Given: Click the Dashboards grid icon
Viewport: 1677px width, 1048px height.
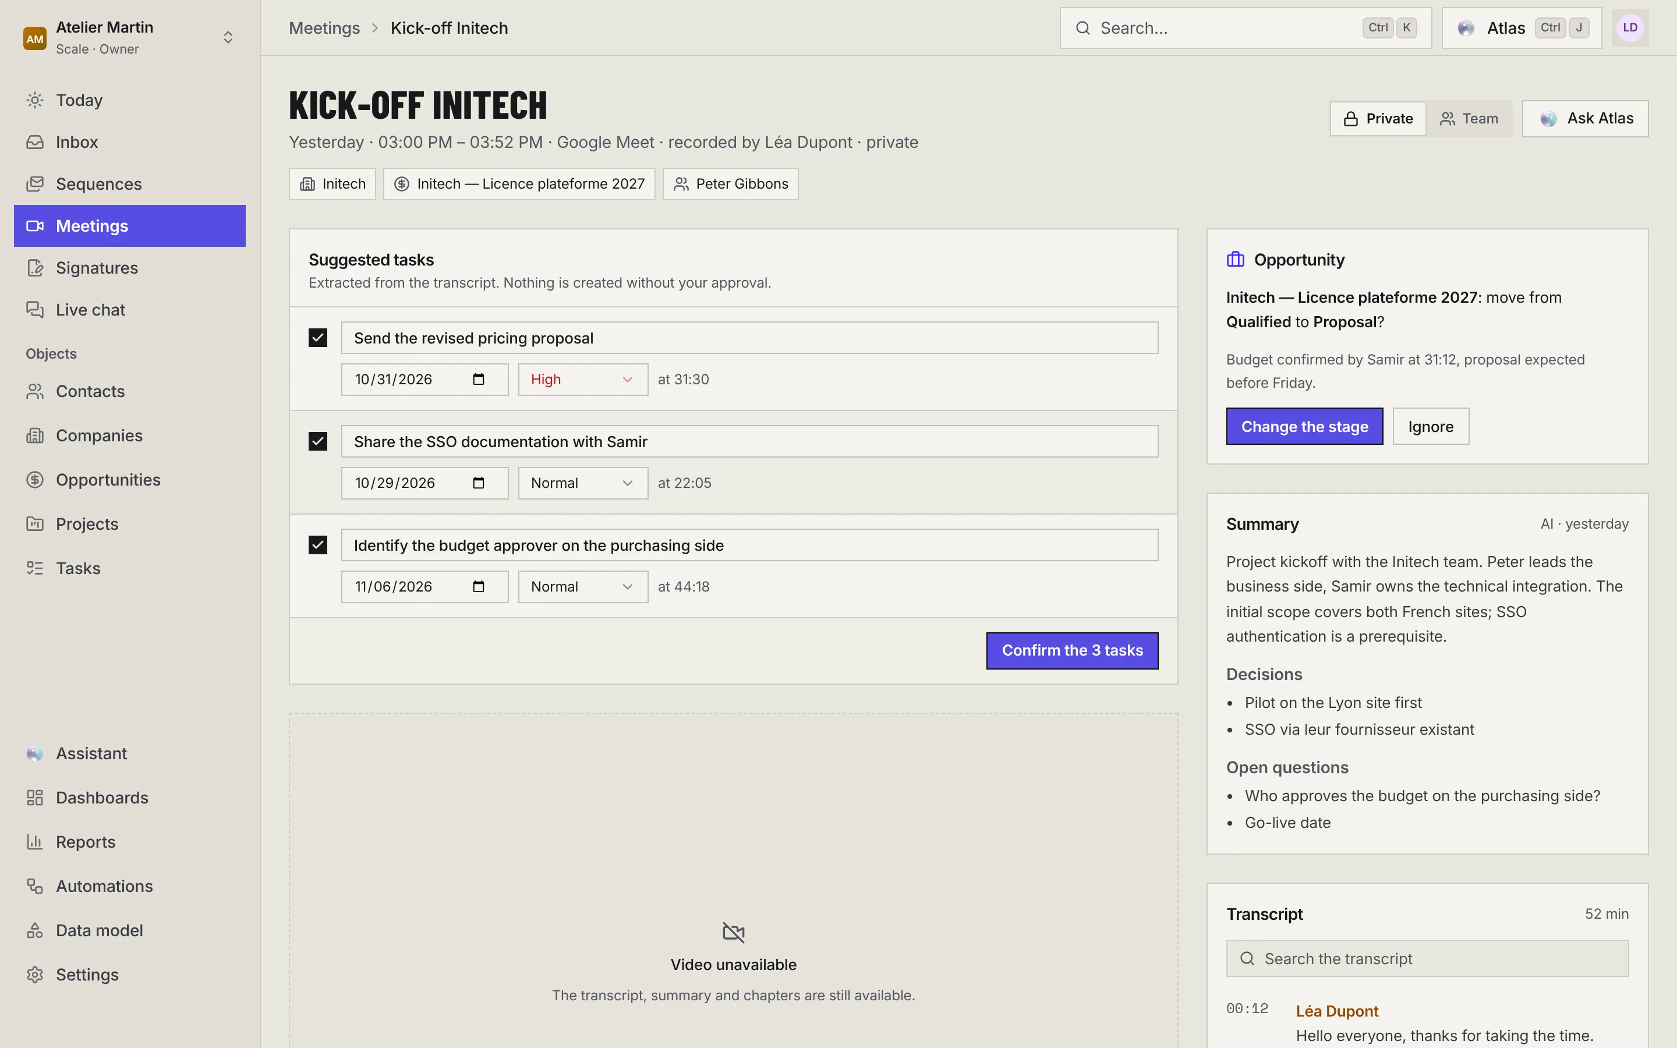Looking at the screenshot, I should click(35, 798).
